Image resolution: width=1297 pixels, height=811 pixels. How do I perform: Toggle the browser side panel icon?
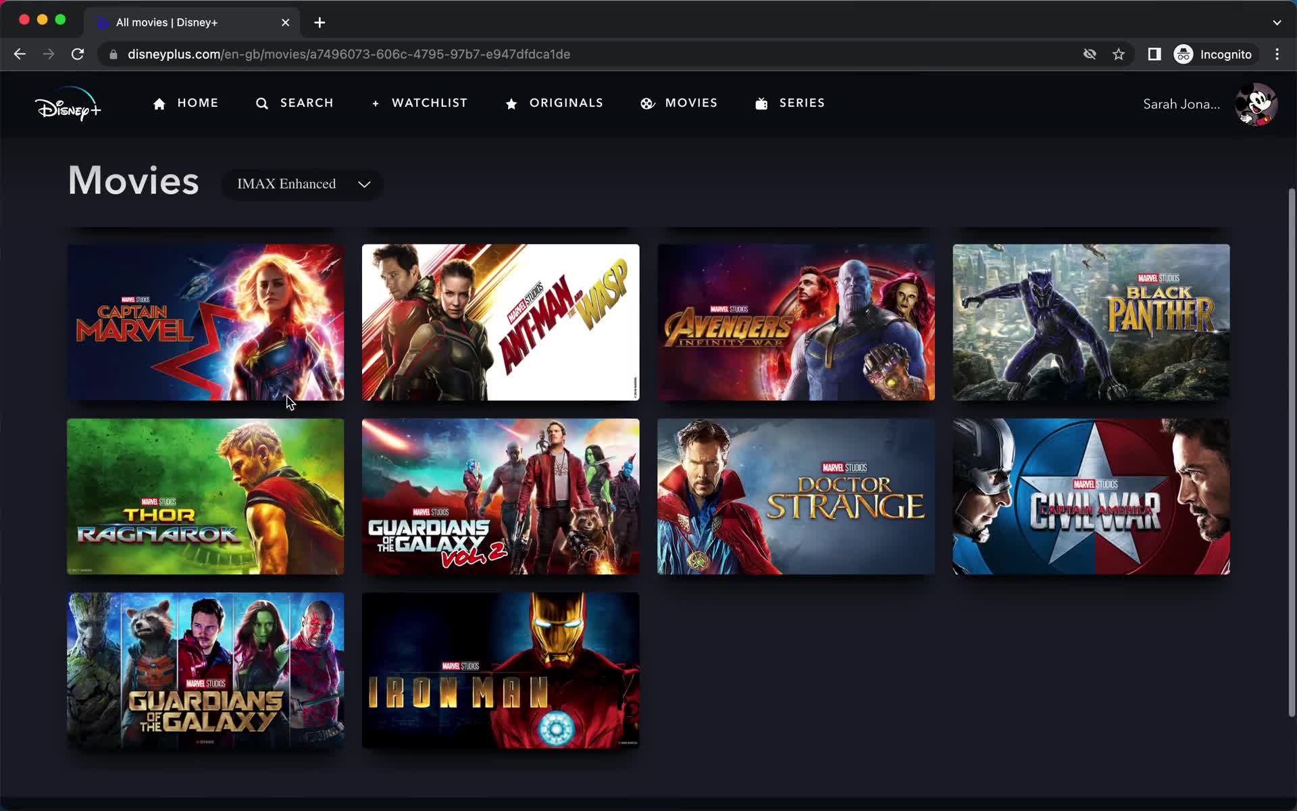coord(1154,54)
